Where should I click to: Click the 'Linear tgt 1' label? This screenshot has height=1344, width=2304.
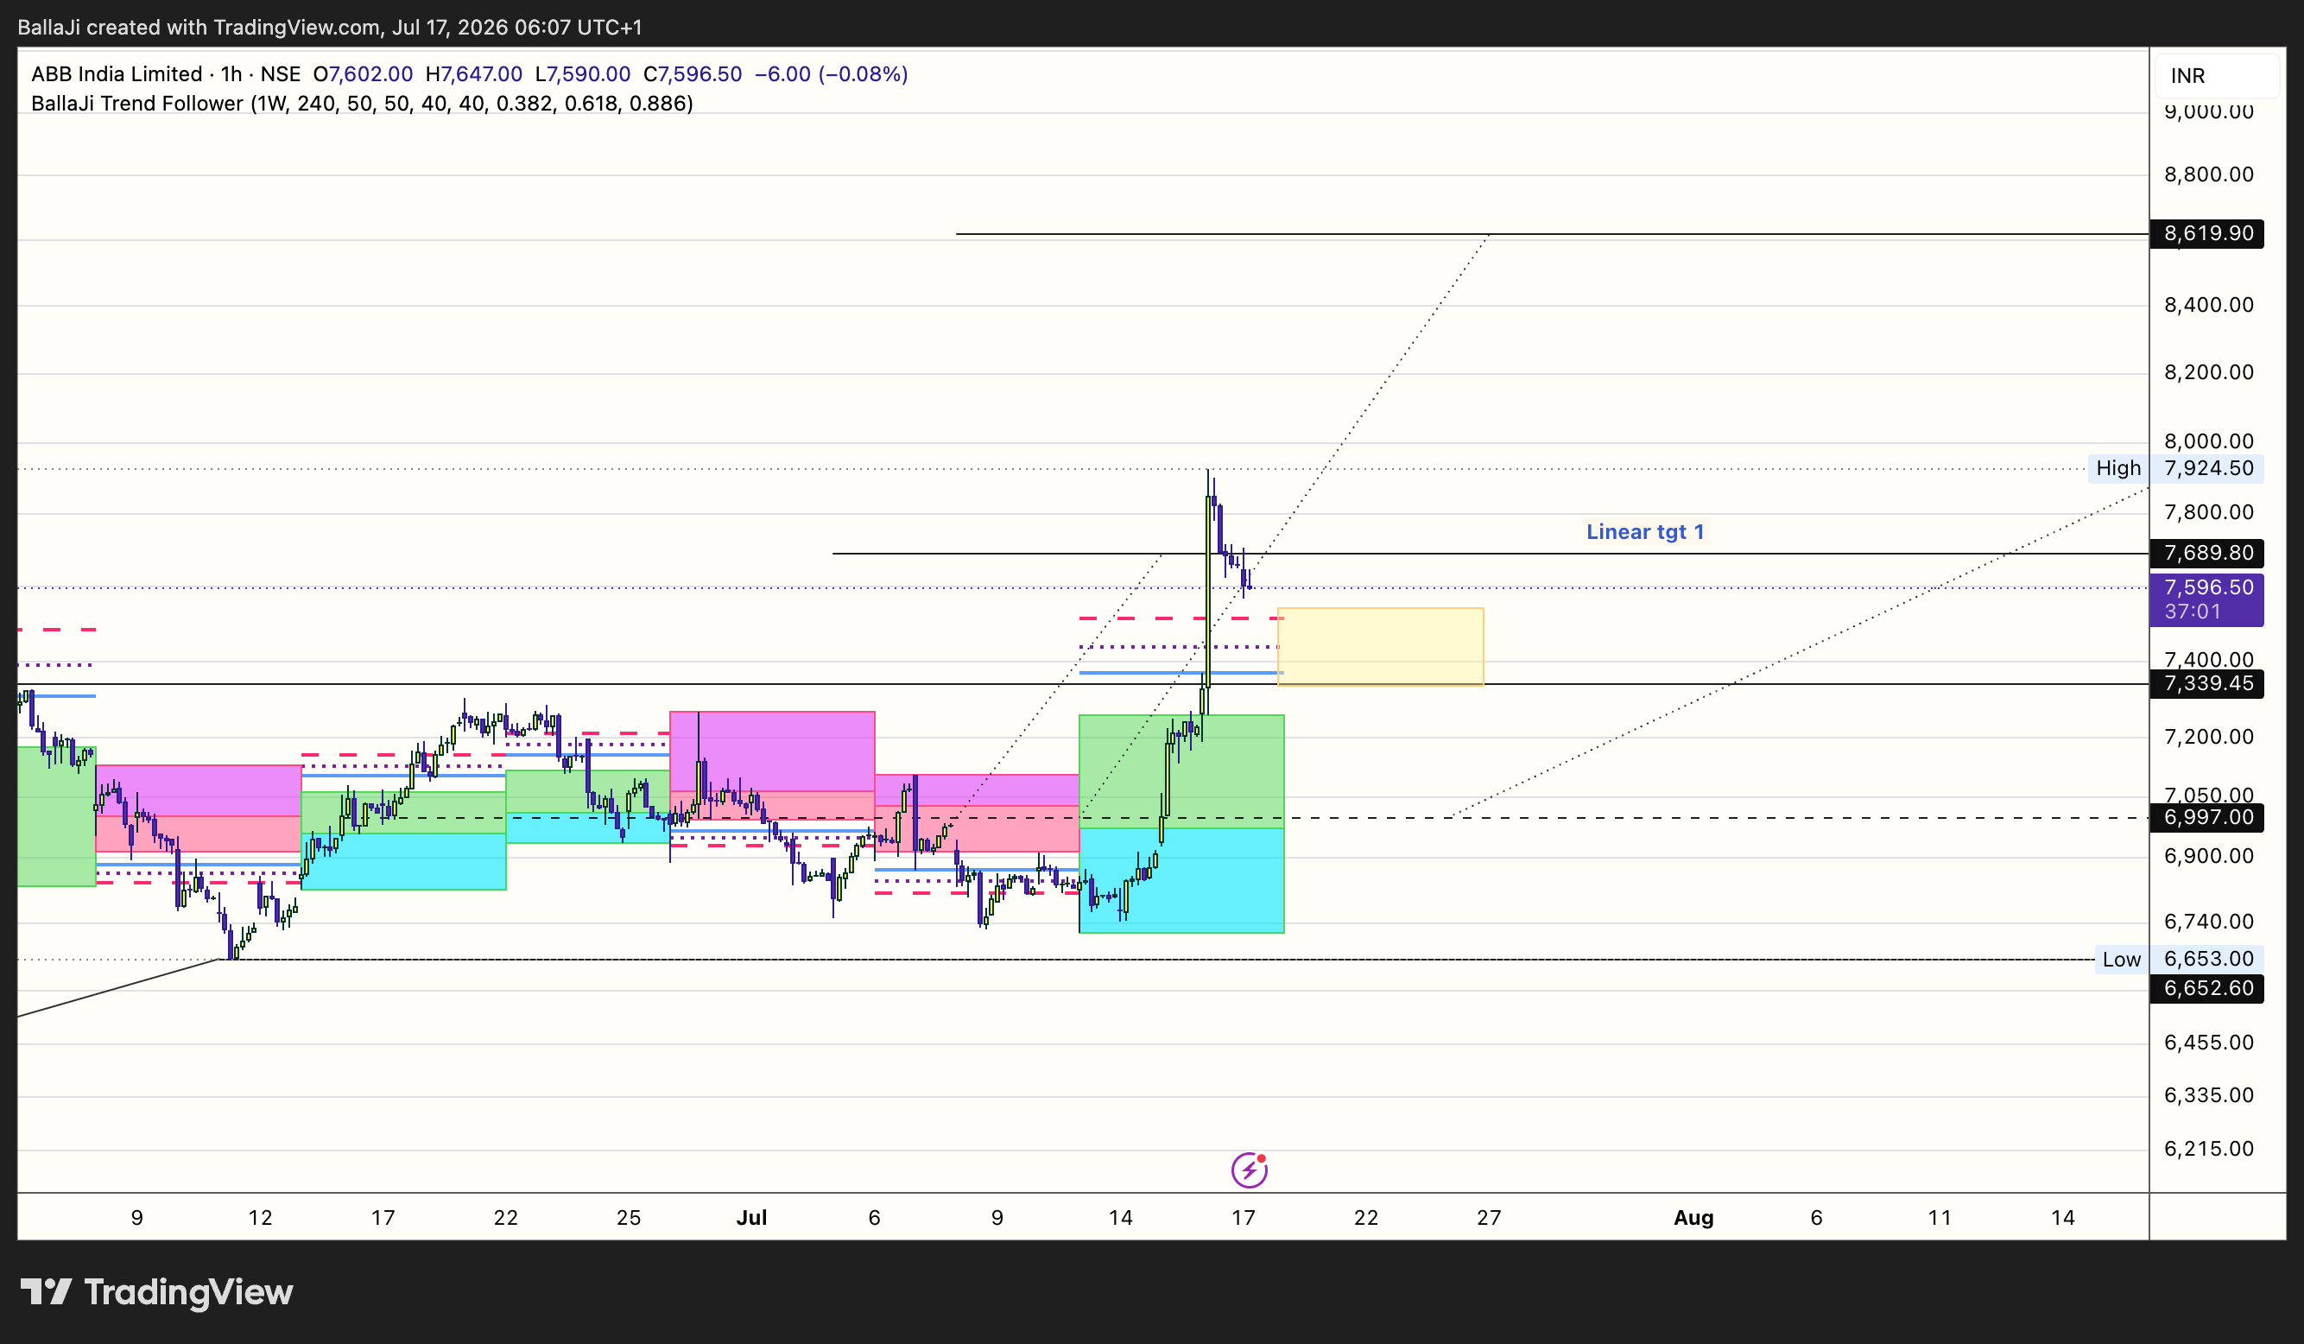point(1645,531)
